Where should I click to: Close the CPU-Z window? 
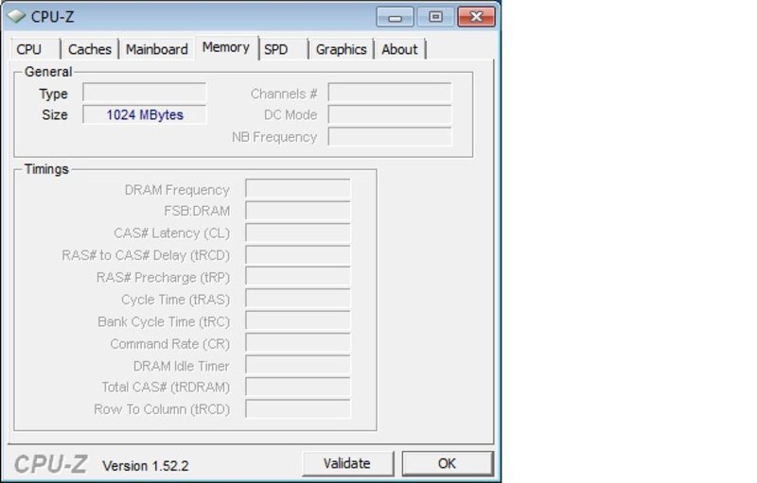click(x=476, y=17)
